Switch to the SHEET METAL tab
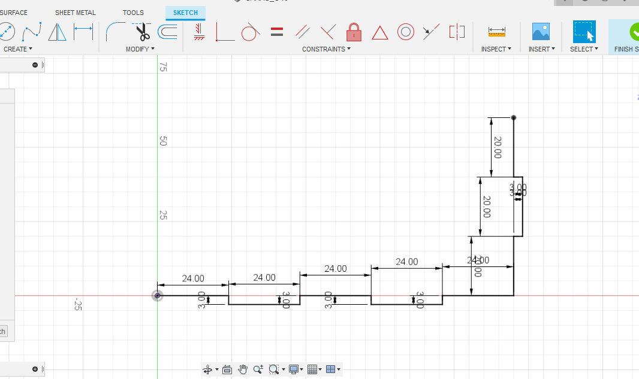The width and height of the screenshot is (639, 379). [x=76, y=13]
